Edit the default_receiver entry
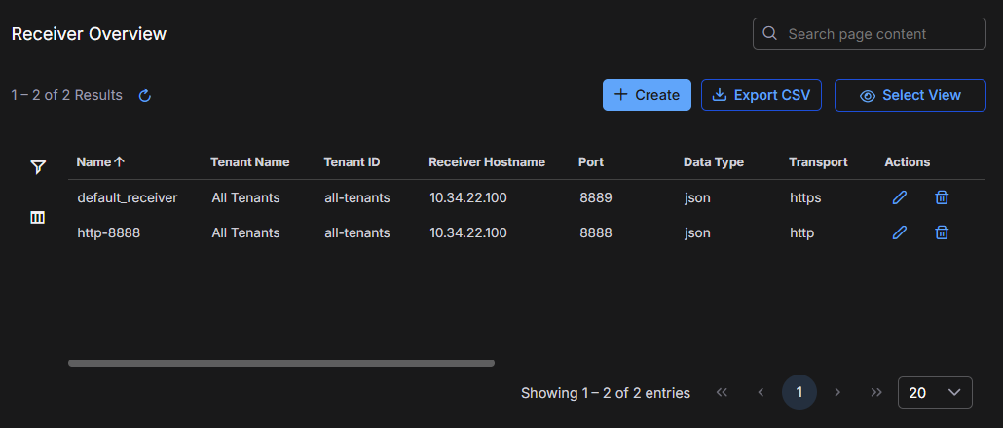The height and width of the screenshot is (428, 1003). [900, 197]
